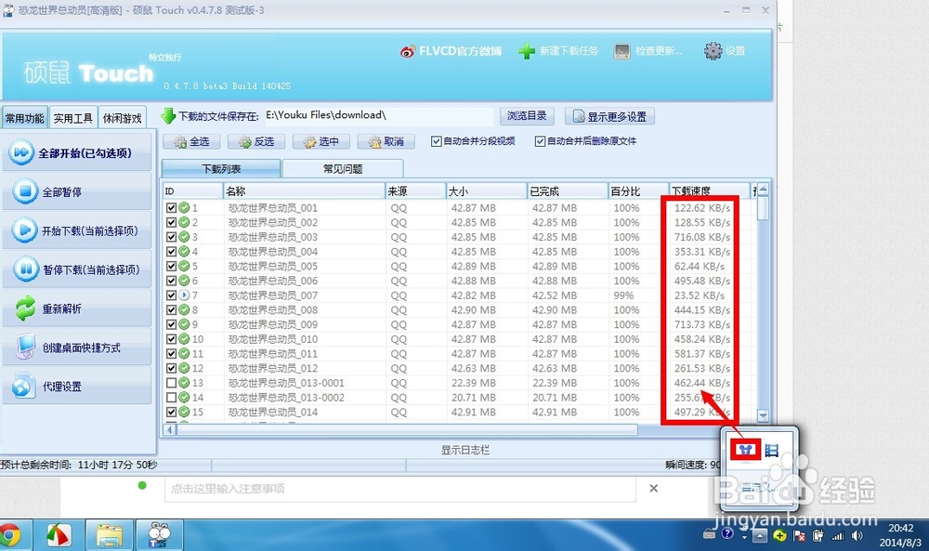Open settings gear icon
929x551 pixels.
713,51
